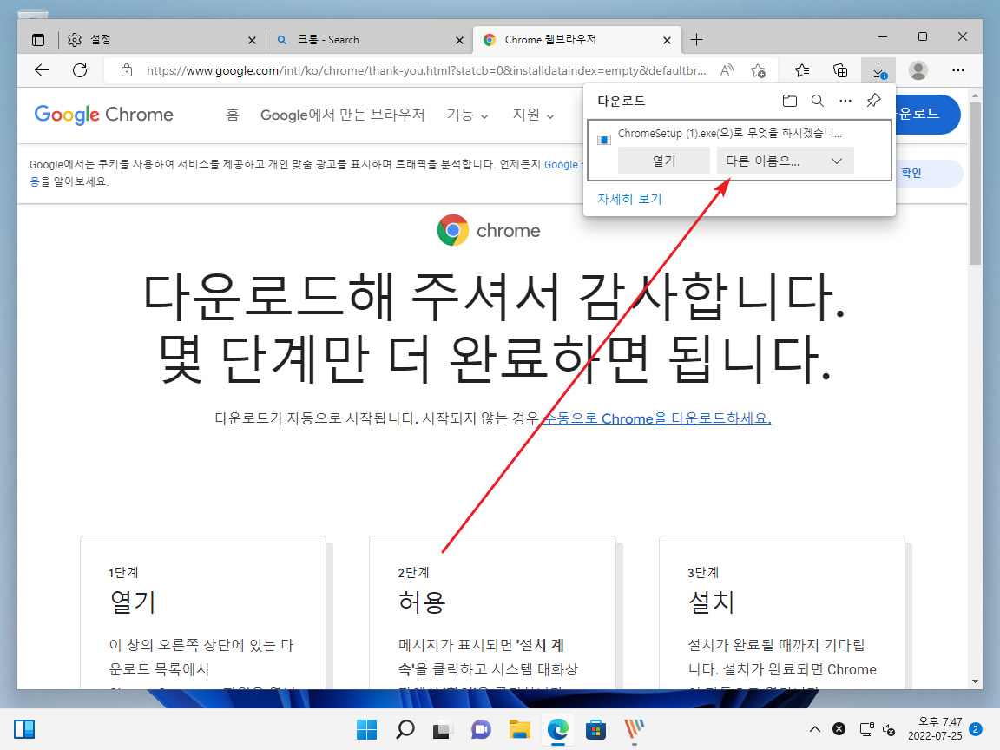Image resolution: width=1000 pixels, height=750 pixels.
Task: Open the Chat taskbar icon
Action: pos(481,729)
